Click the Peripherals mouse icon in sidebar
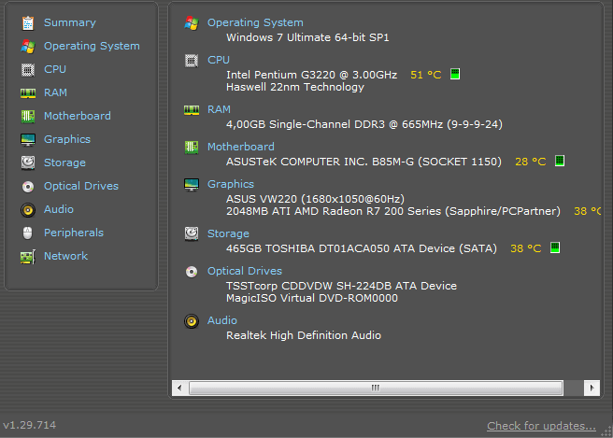 coord(27,233)
